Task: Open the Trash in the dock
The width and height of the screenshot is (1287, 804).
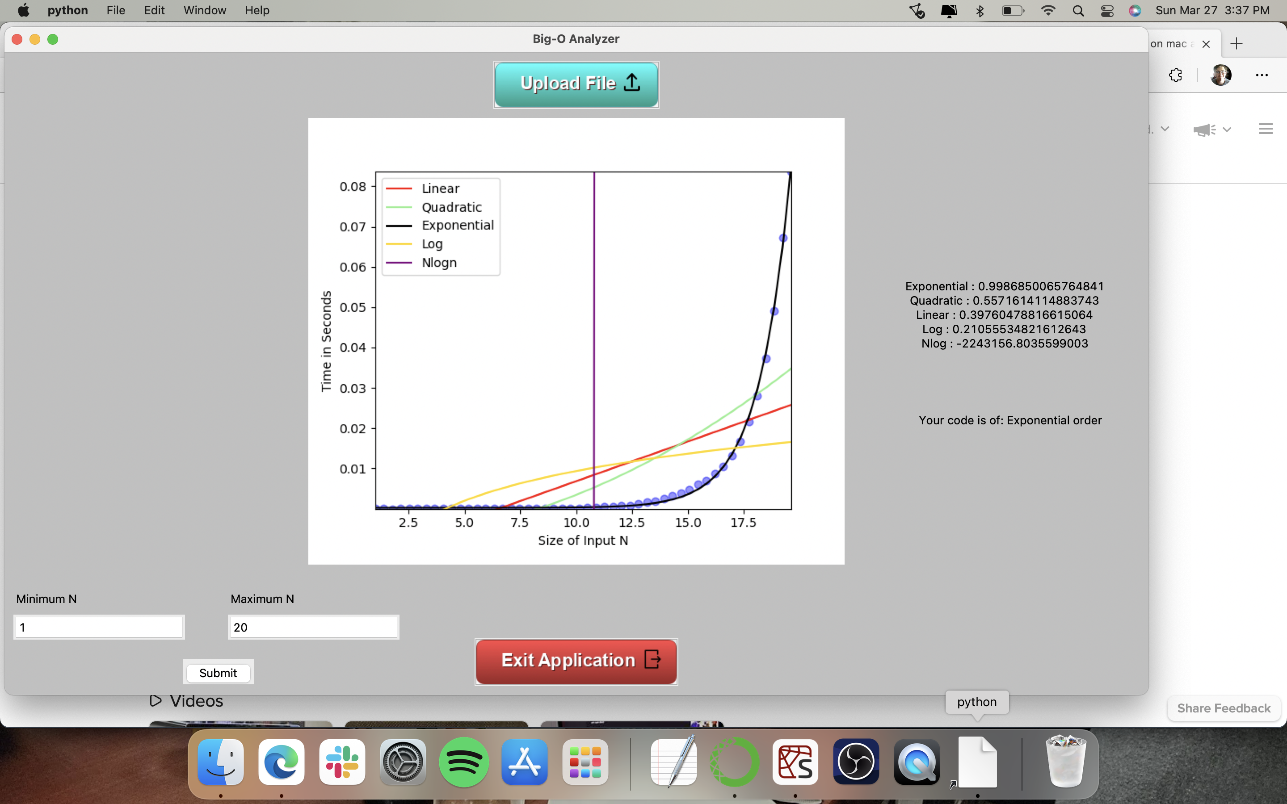Action: [x=1065, y=762]
